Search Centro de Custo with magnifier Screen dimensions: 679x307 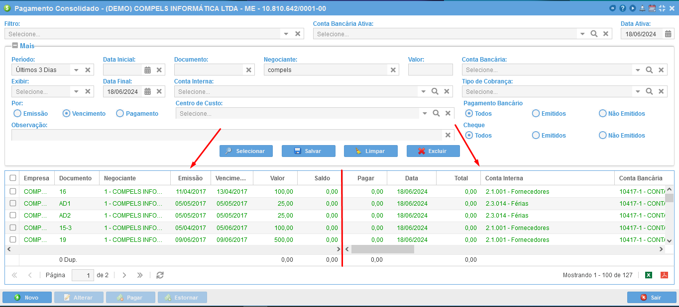(436, 113)
